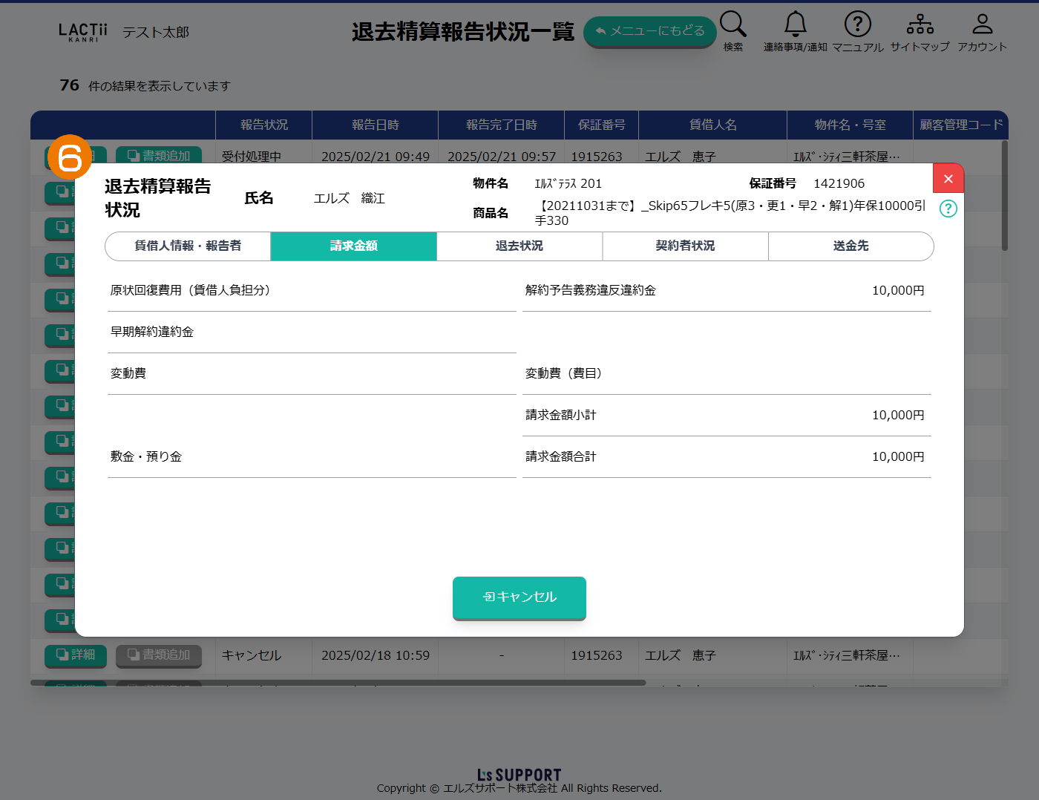Click 詳細 button in the bottom row
Screen dimensions: 1039x800
pos(76,655)
